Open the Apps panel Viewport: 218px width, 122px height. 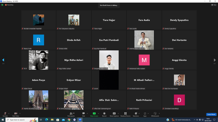click(145, 114)
